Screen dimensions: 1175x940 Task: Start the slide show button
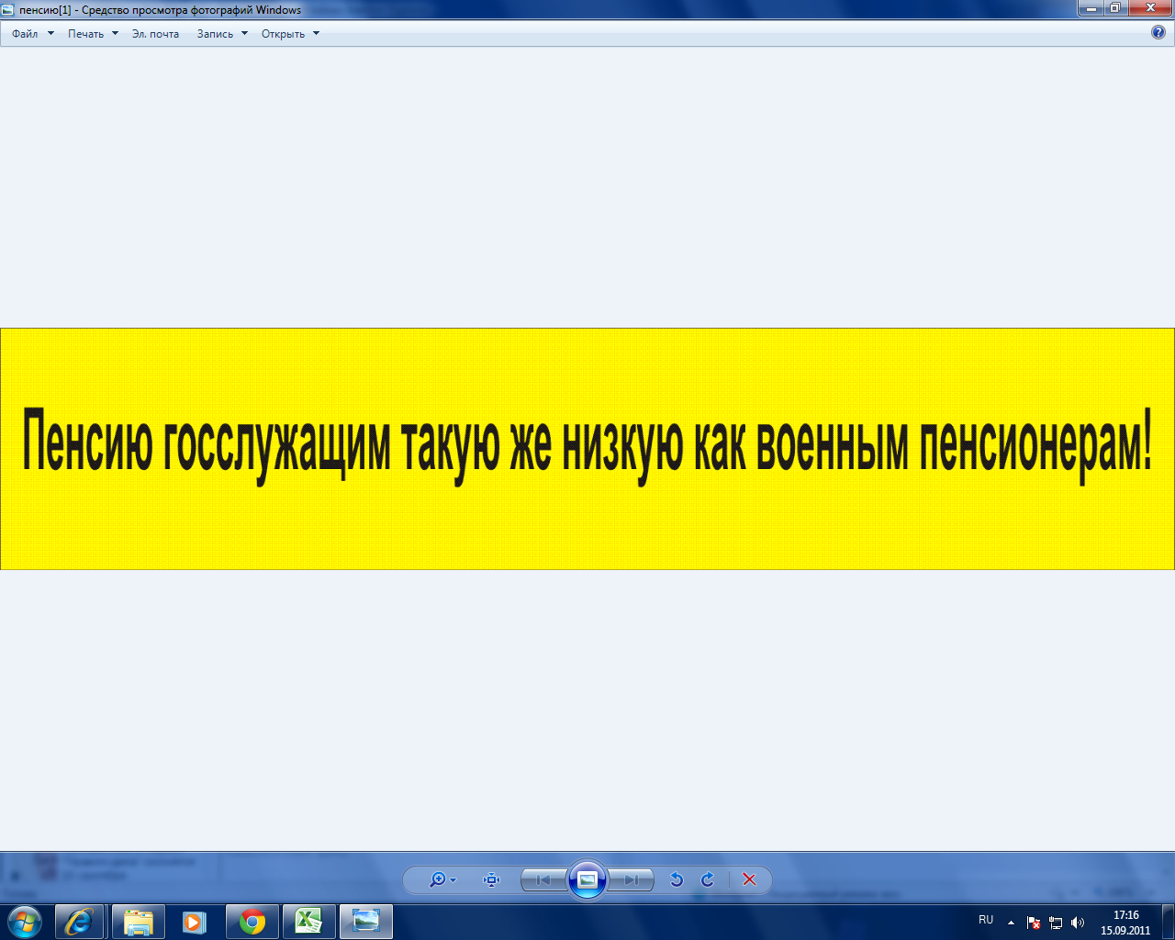click(x=587, y=879)
